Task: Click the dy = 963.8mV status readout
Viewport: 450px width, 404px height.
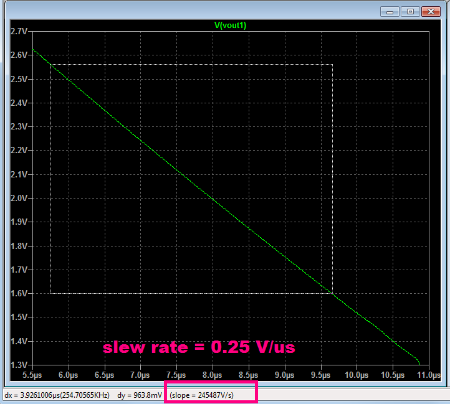Action: [x=140, y=395]
